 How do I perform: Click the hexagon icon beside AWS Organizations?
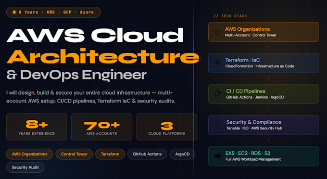click(x=217, y=32)
